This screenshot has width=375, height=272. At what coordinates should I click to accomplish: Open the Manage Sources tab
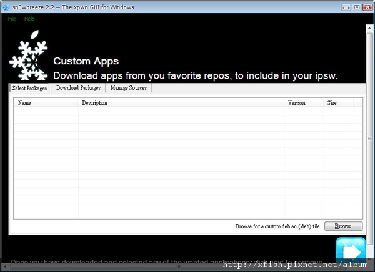(128, 88)
